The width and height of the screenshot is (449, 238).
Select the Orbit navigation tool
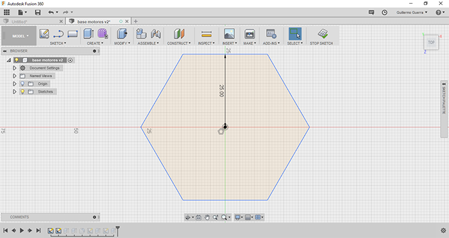point(187,218)
